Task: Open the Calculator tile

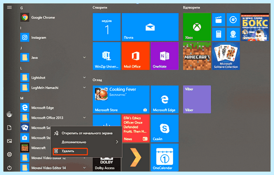Action: (x=219, y=34)
